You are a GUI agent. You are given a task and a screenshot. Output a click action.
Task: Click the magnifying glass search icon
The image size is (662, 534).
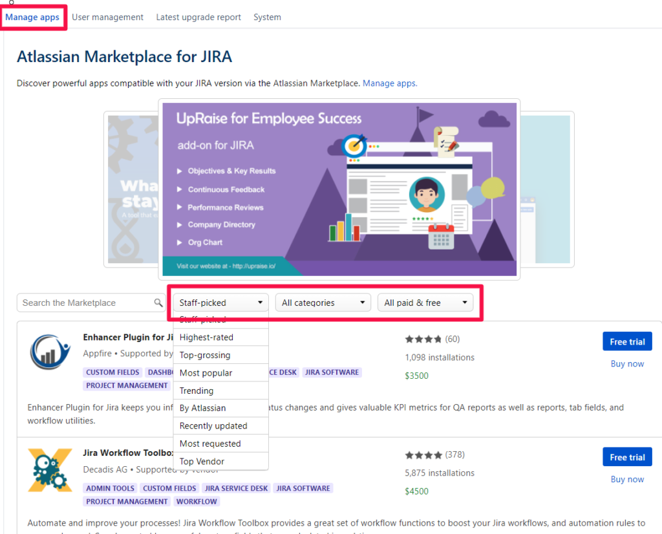click(158, 302)
